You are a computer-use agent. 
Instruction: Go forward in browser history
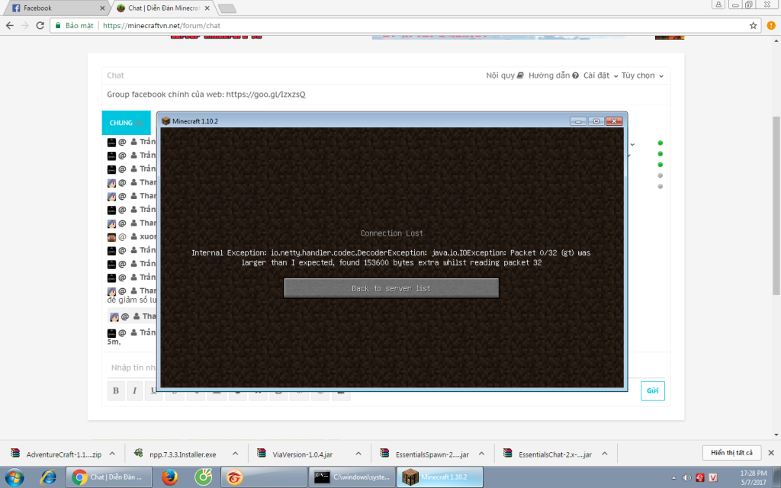(25, 25)
